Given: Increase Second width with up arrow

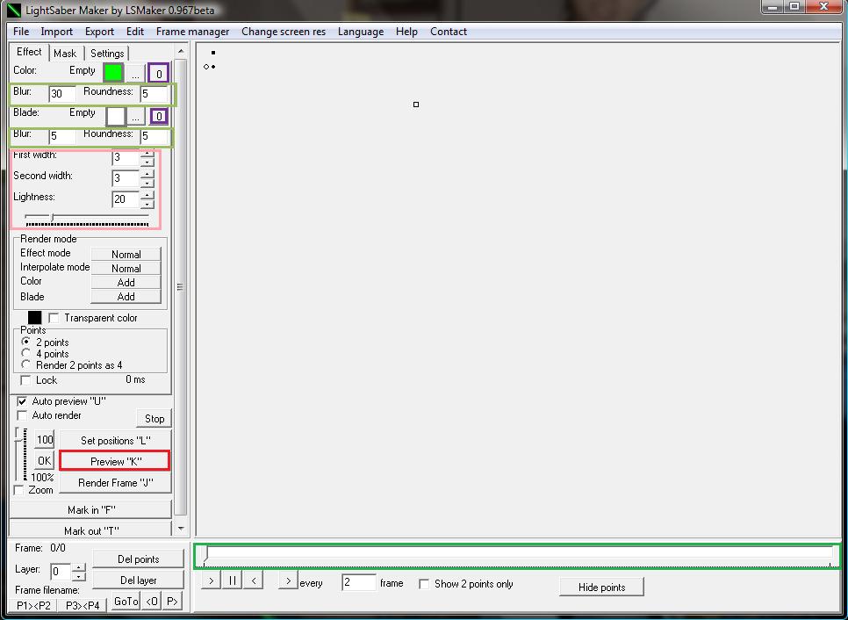Looking at the screenshot, I should tap(147, 174).
